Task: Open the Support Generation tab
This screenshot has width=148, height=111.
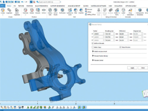Action: [58, 6]
